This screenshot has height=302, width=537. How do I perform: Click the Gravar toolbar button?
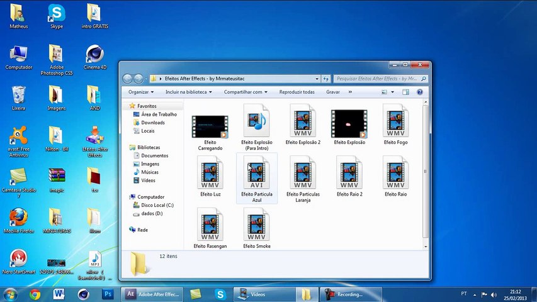coord(333,92)
